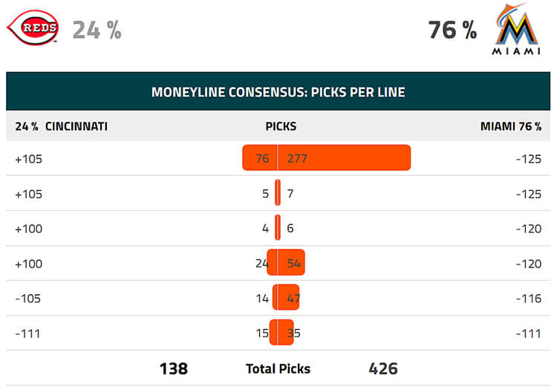This screenshot has width=557, height=387.
Task: Click the Total Picks label
Action: (x=278, y=369)
